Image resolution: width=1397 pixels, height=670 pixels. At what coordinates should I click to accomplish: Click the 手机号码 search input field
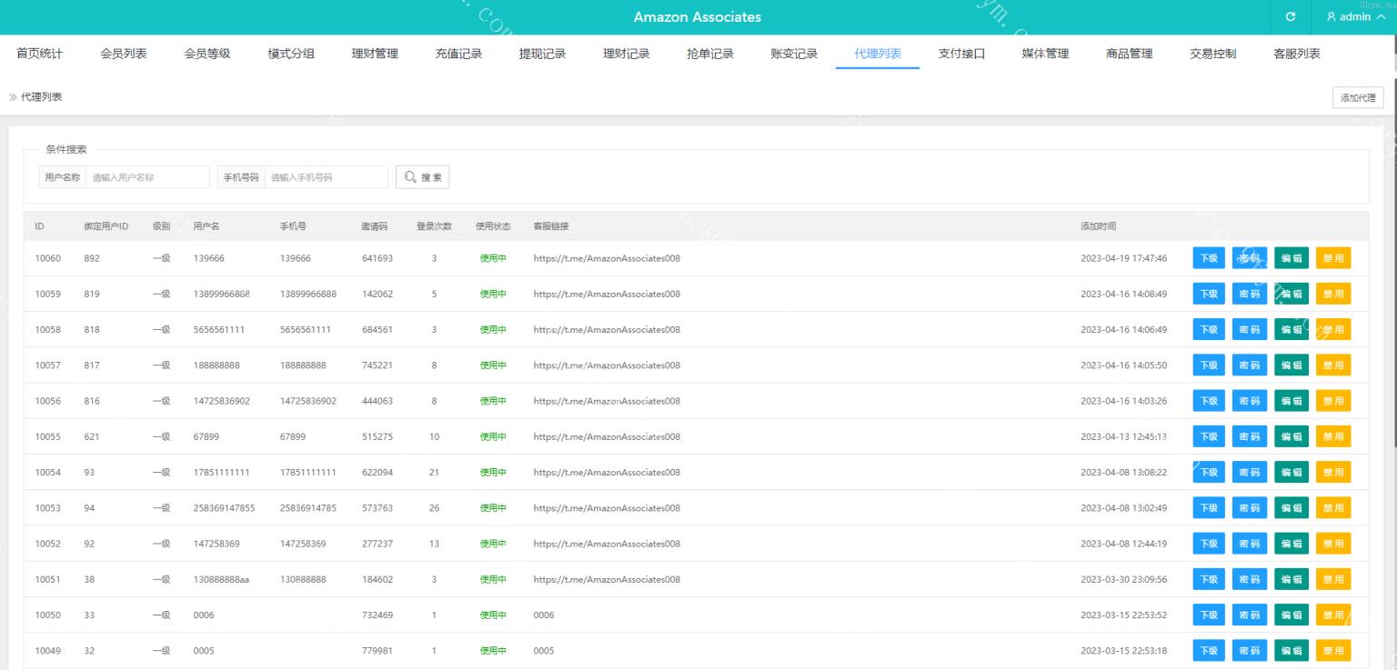click(x=326, y=177)
